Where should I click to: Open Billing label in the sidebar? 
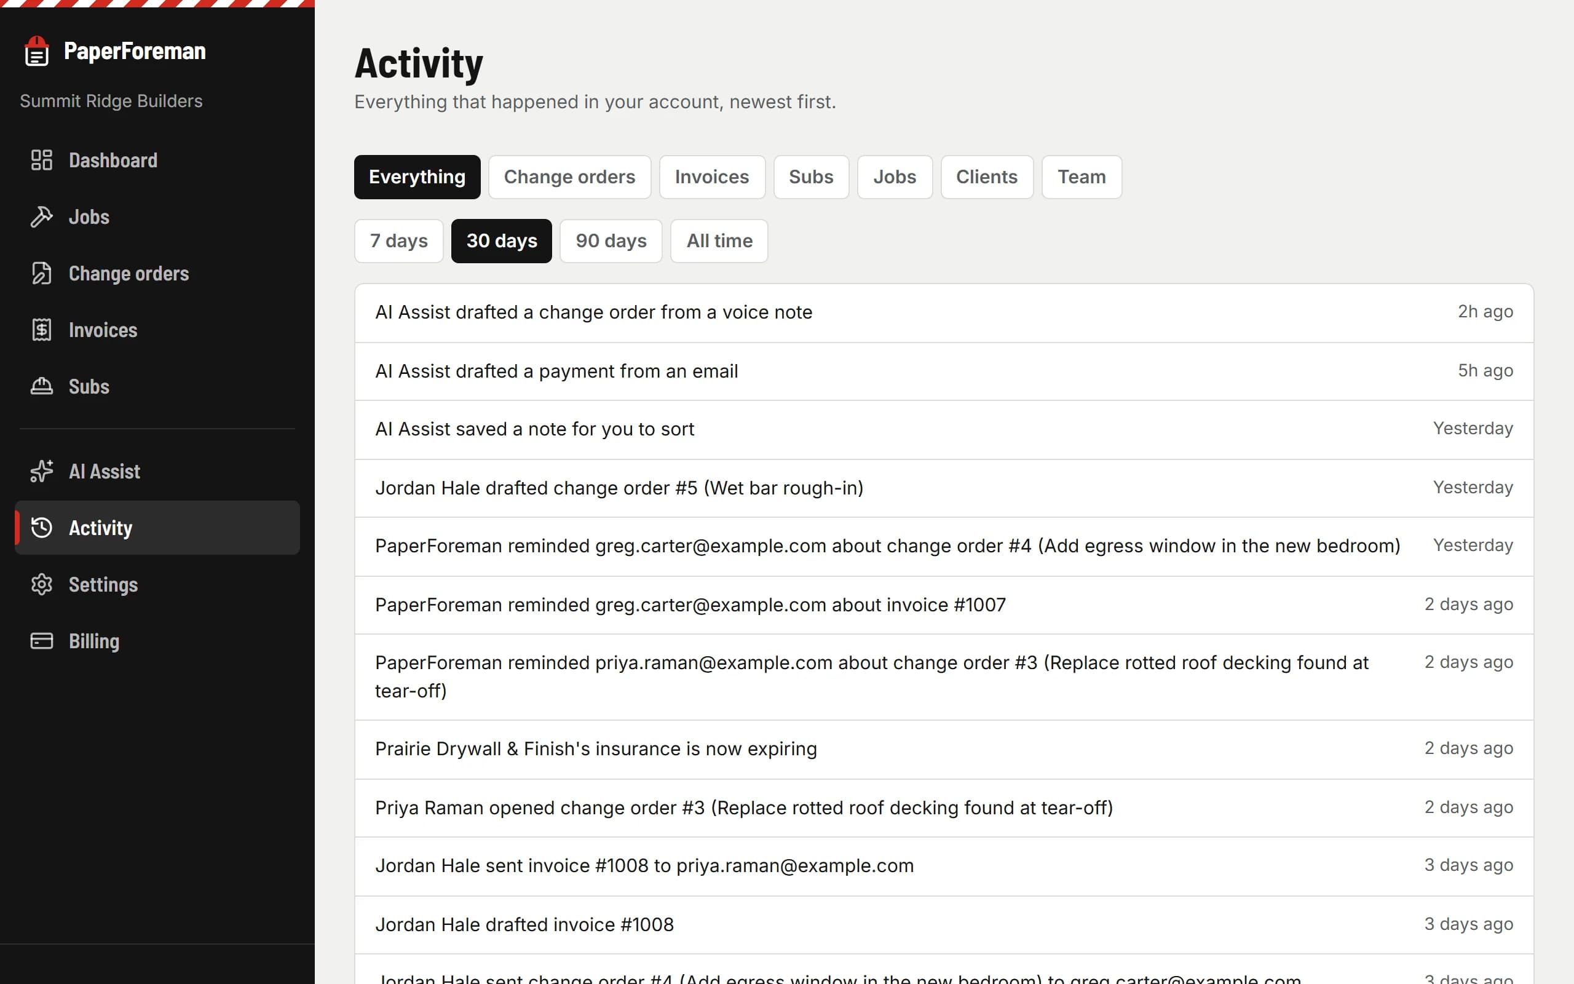pyautogui.click(x=94, y=641)
